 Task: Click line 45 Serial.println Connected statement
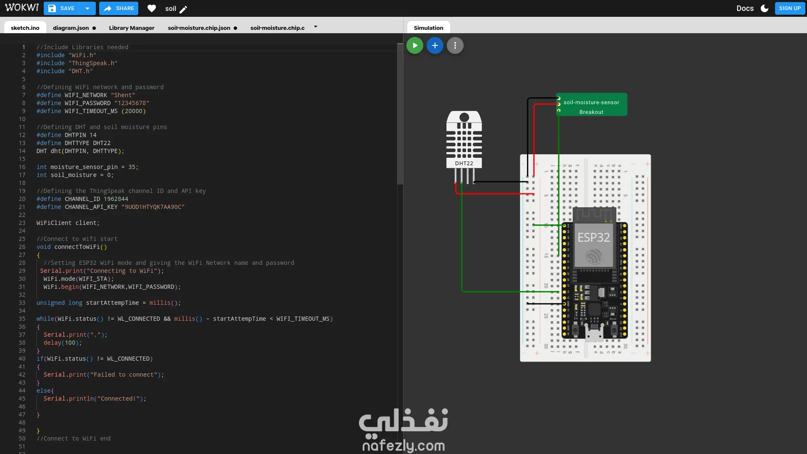(x=95, y=399)
